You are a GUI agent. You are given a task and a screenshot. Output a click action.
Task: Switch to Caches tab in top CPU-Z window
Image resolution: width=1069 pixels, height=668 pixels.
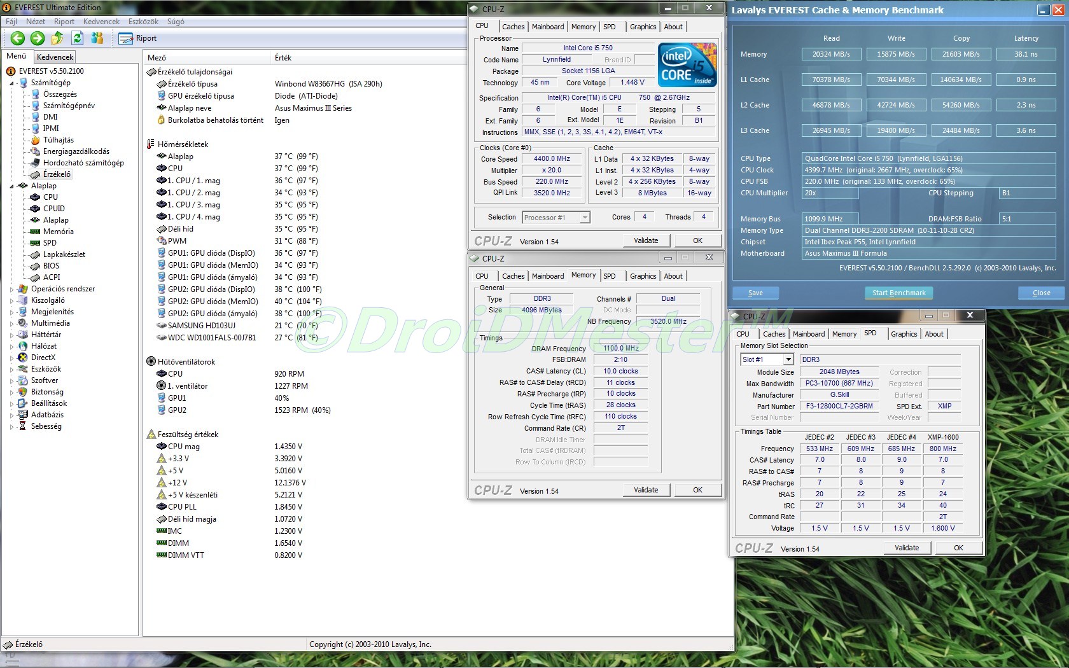(514, 27)
